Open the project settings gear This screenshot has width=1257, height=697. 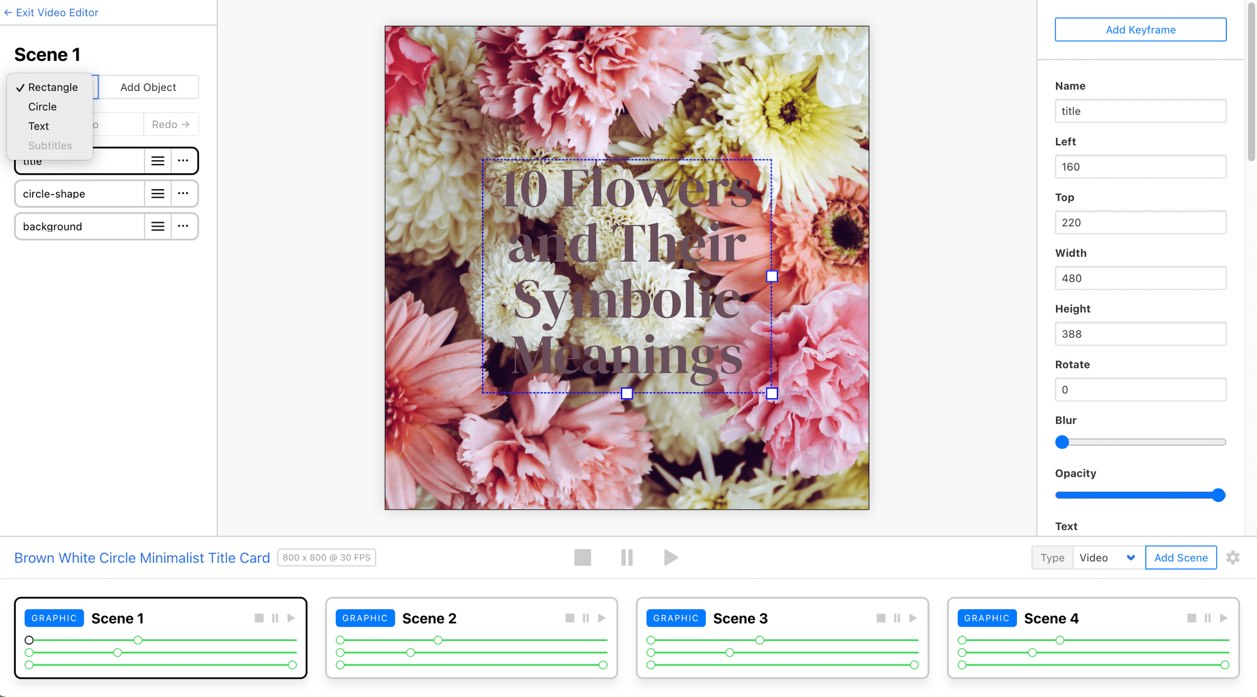1233,558
